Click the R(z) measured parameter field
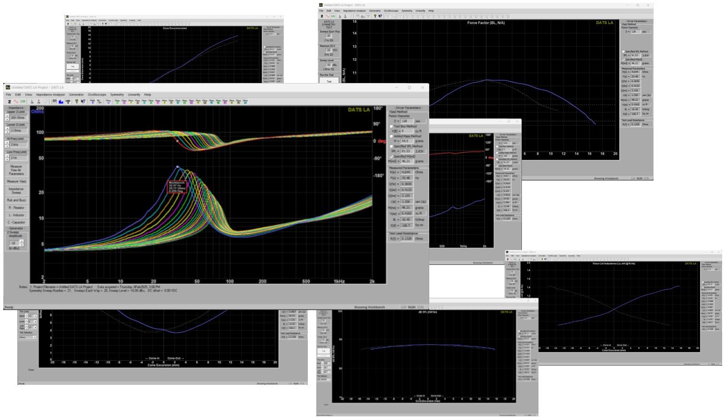 tap(406, 171)
